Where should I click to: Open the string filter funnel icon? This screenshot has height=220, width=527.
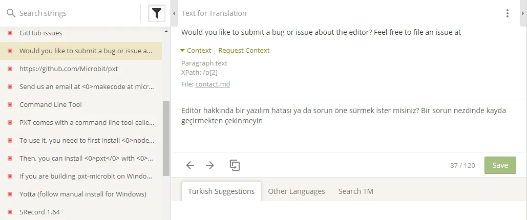click(x=157, y=13)
